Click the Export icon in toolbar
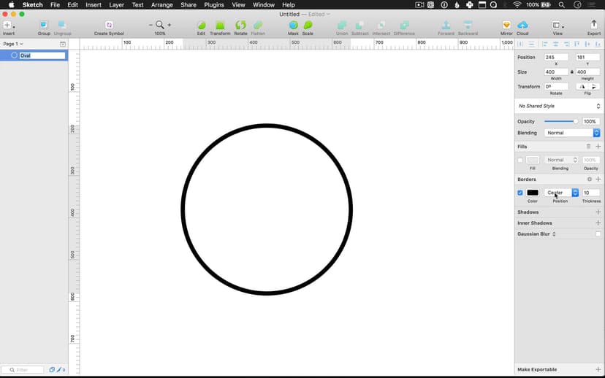605x378 pixels. [x=593, y=26]
